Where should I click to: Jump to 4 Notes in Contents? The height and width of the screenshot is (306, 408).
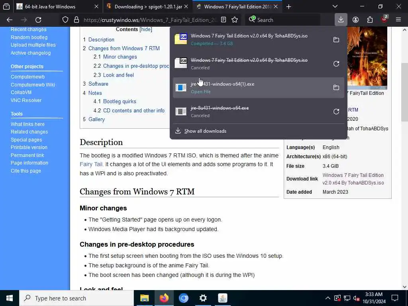coord(92,93)
